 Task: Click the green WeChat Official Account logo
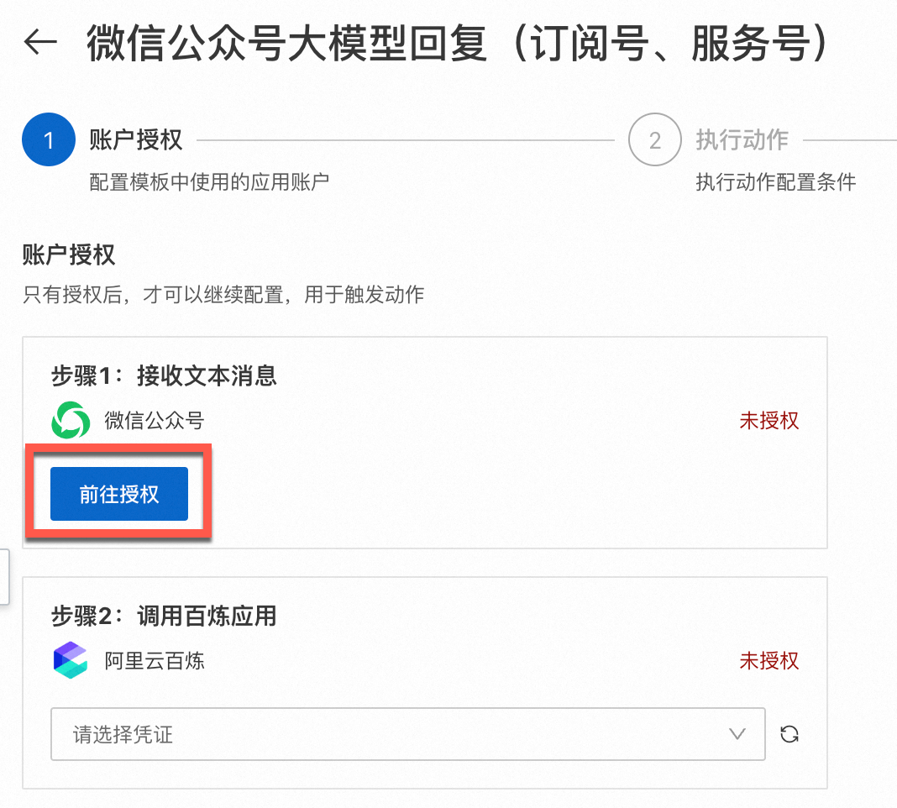coord(70,420)
